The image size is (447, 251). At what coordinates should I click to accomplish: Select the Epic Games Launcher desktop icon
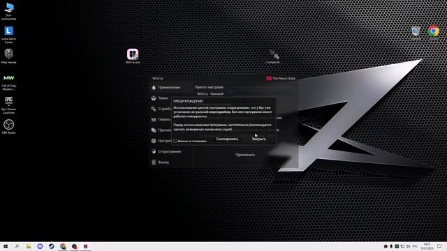pos(8,105)
